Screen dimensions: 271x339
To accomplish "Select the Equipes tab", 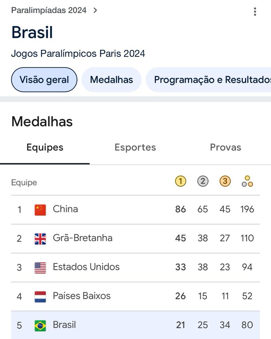I will tap(45, 147).
